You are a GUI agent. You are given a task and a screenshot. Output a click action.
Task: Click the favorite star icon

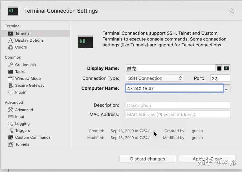click(x=232, y=11)
